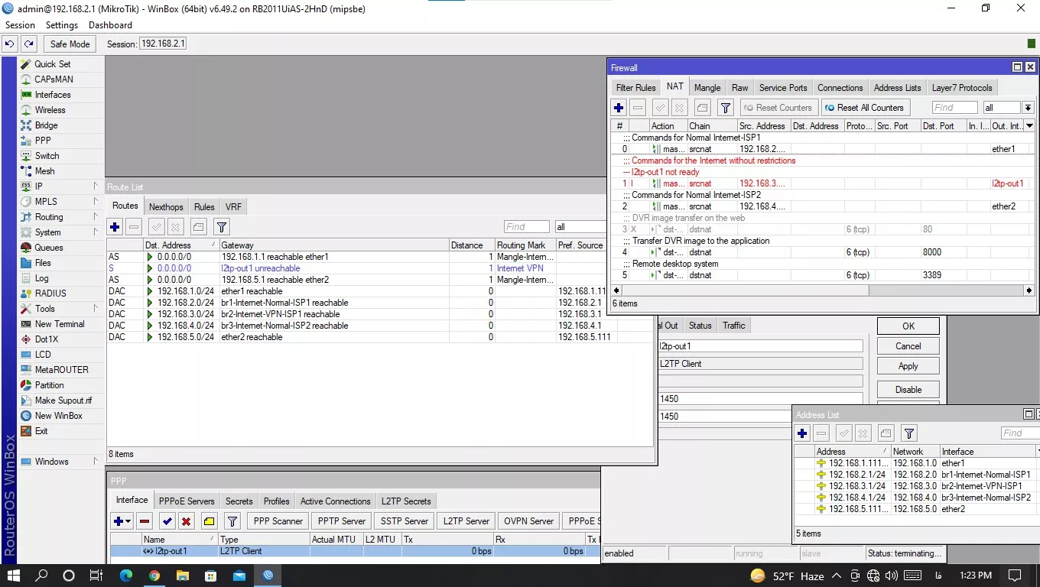1040x587 pixels.
Task: Click Apply in interface dialog
Action: point(908,367)
